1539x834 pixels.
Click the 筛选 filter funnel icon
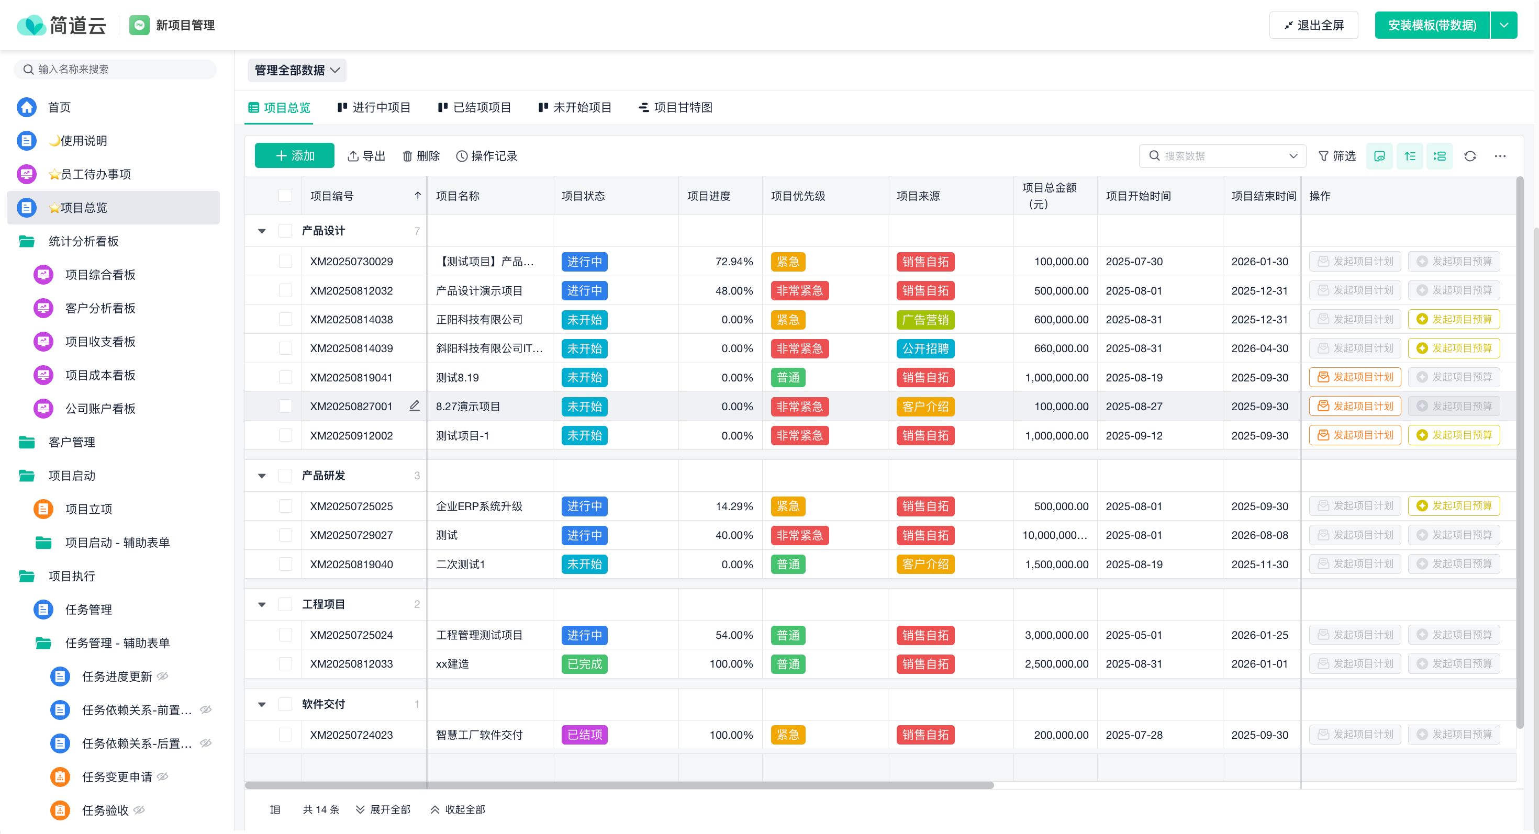[1323, 156]
